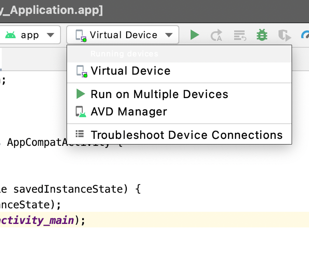Click the Virtual Device target selector dropdown
Screen dimensions: 309x263
[x=123, y=35]
